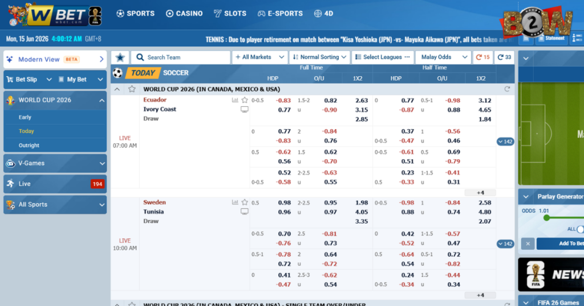Select Outright under World Cup 2026
Screen dimensions: 584x306
(29, 145)
